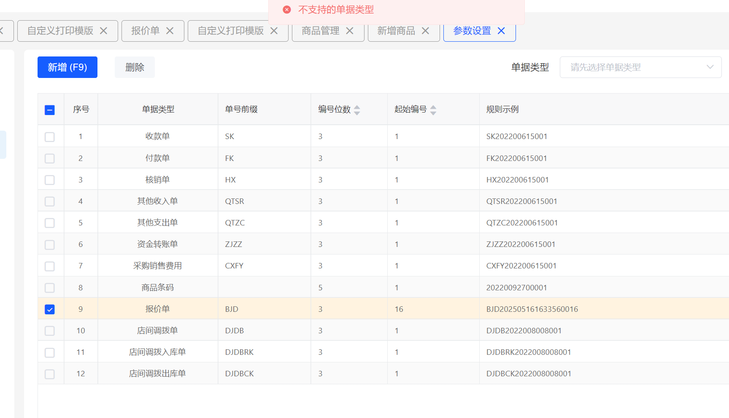Close the 参数设置 tab

click(501, 31)
